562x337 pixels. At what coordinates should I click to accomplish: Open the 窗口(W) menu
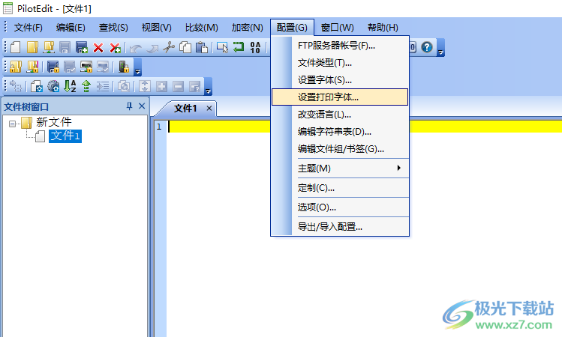click(337, 28)
